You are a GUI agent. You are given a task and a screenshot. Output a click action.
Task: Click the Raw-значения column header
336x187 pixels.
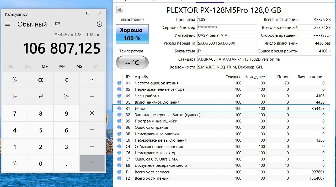(311, 77)
